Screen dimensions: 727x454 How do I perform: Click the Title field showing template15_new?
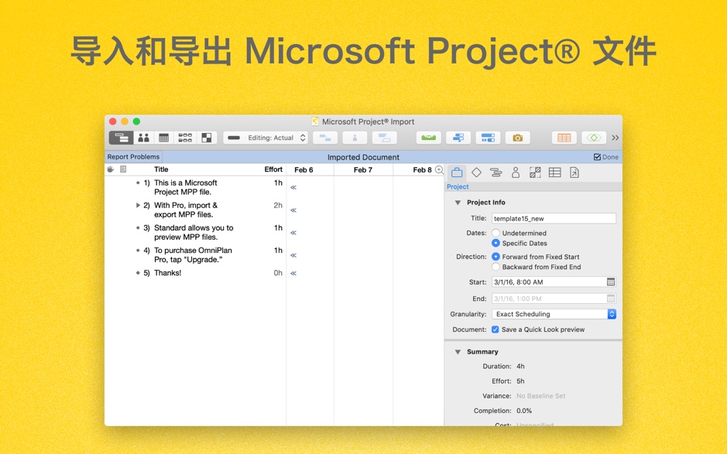click(x=553, y=218)
